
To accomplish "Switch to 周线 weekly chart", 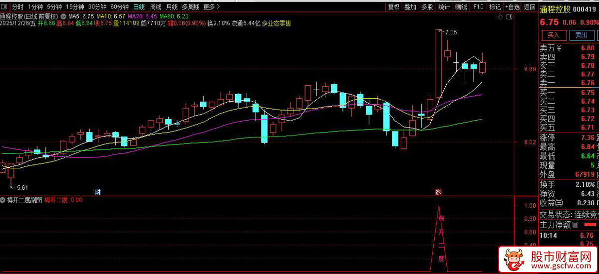I will pyautogui.click(x=156, y=7).
